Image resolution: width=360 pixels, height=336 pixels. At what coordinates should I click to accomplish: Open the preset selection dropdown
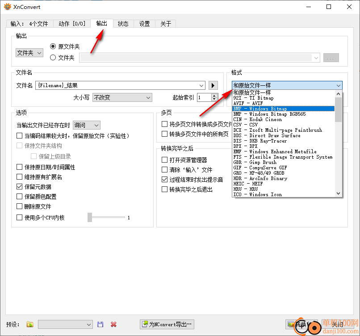tap(65, 324)
